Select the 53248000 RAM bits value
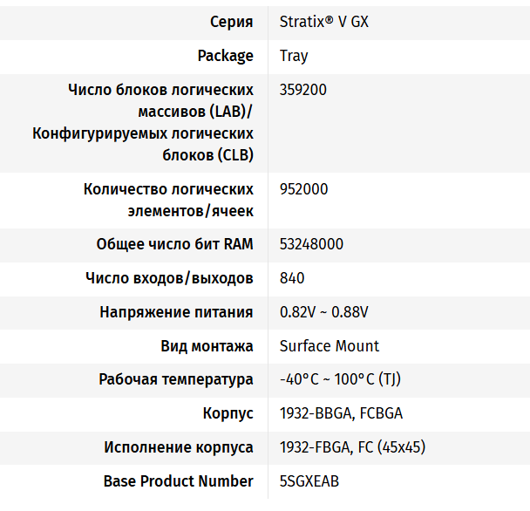 311,244
